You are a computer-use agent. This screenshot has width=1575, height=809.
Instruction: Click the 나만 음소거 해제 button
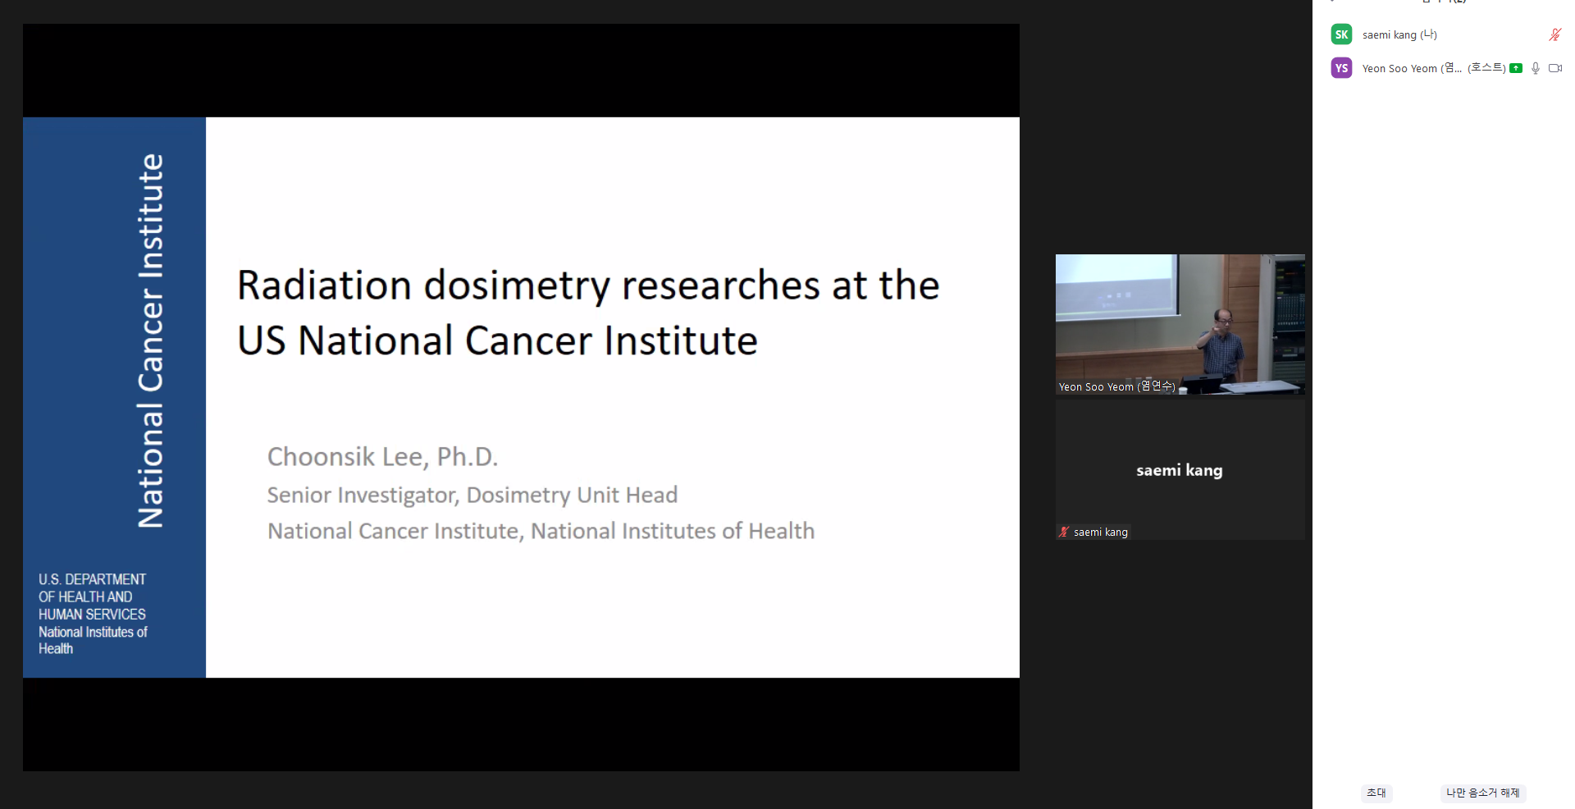tap(1482, 793)
